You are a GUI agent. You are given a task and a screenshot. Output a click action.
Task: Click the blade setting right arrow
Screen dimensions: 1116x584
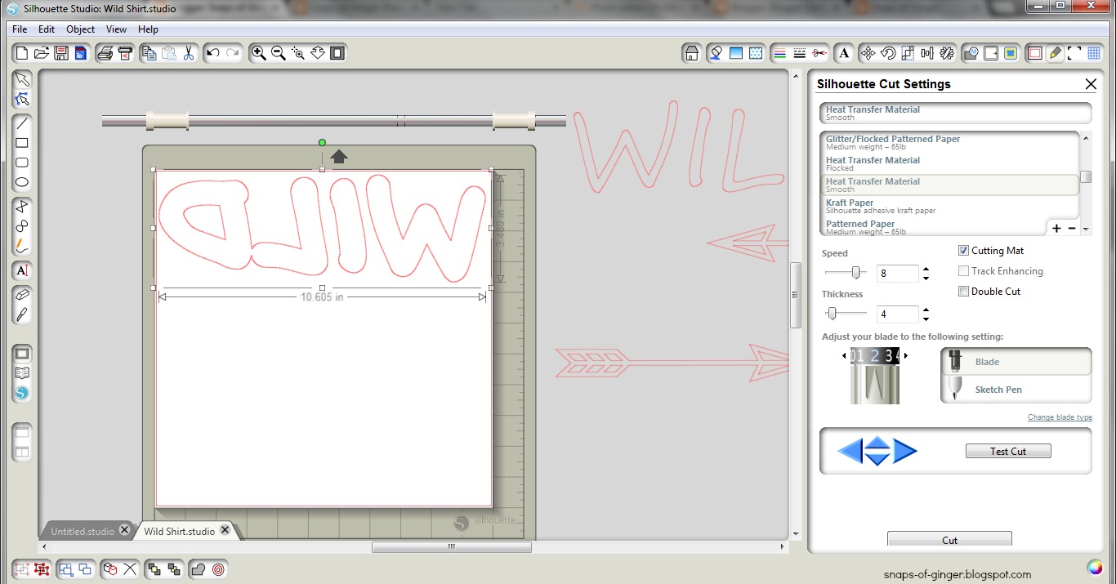click(x=906, y=356)
